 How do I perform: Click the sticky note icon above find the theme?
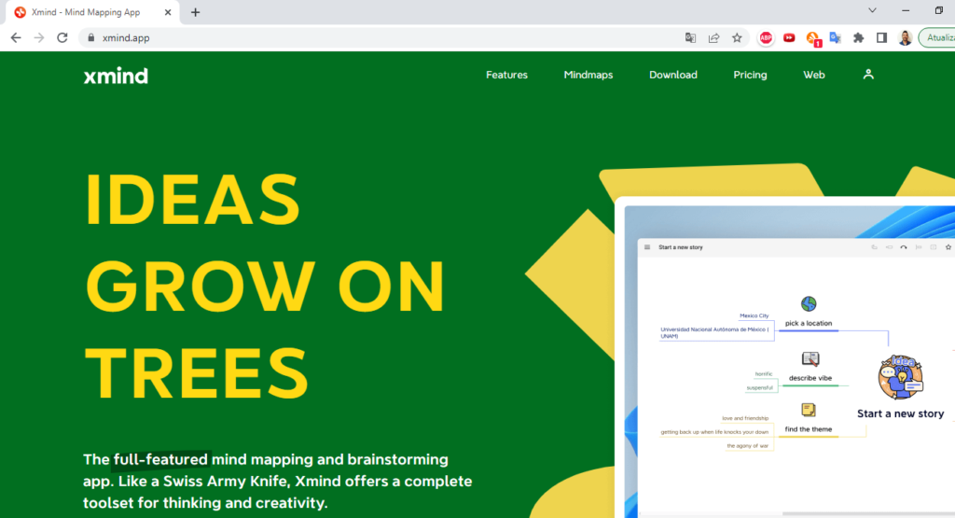809,410
